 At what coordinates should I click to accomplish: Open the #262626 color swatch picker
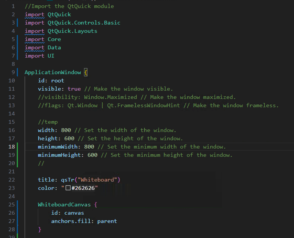(68, 188)
